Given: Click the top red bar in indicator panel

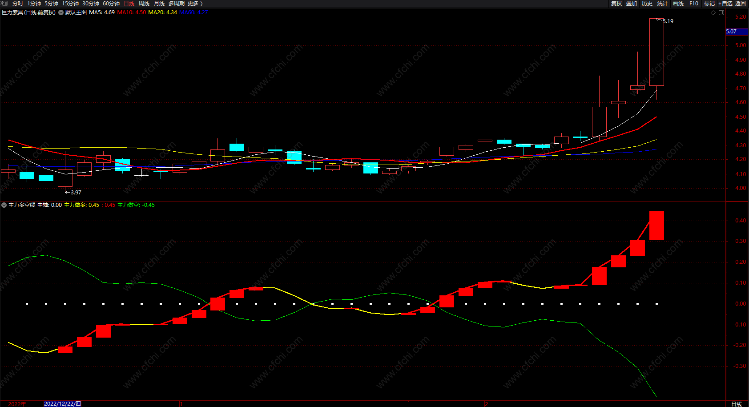Looking at the screenshot, I should (x=656, y=226).
